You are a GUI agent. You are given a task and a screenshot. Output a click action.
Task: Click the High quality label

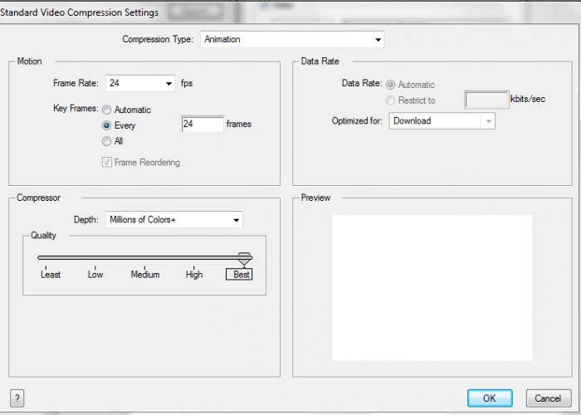point(194,275)
